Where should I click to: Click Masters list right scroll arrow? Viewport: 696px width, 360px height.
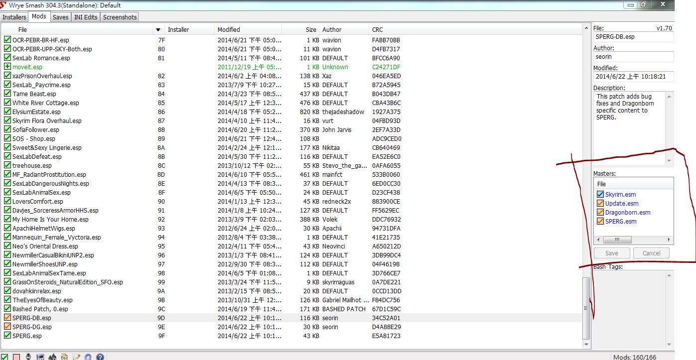[669, 240]
